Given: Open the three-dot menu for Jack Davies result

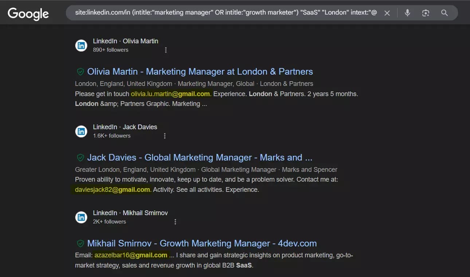Looking at the screenshot, I should coord(165,135).
